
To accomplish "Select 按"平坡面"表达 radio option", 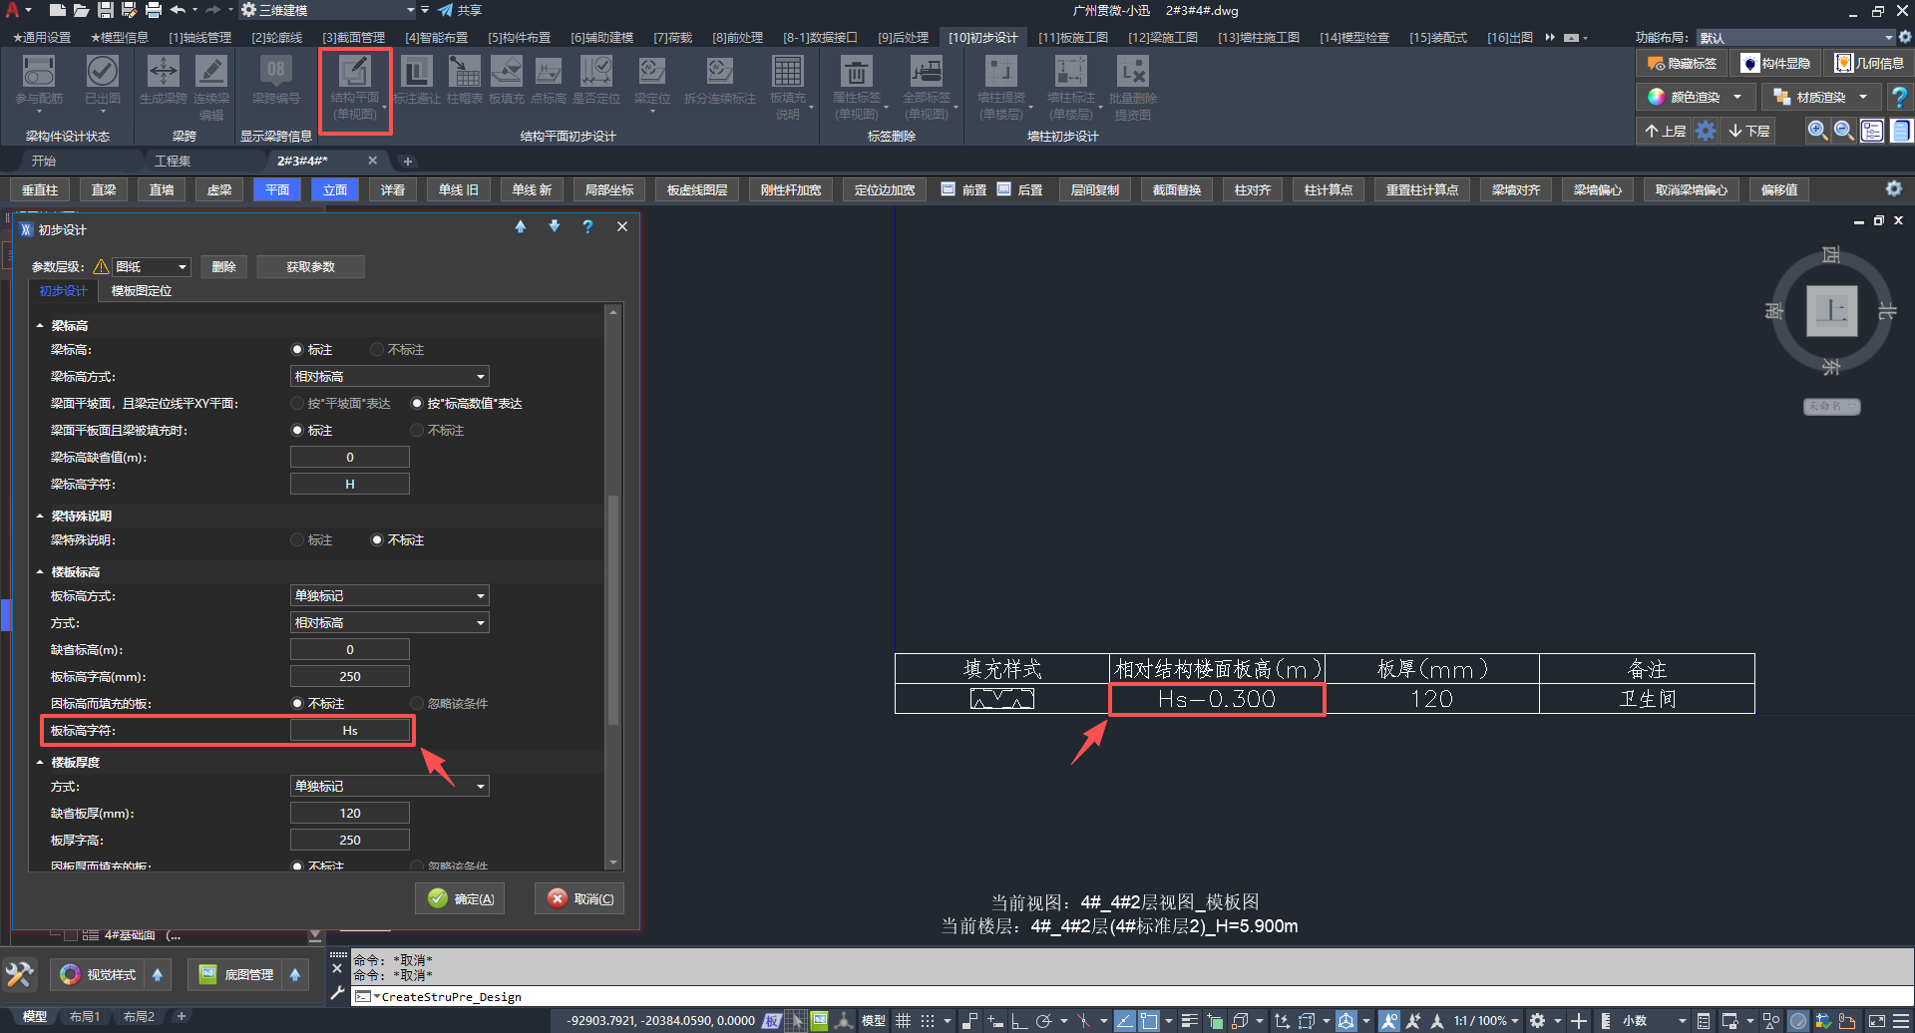I will [x=297, y=404].
